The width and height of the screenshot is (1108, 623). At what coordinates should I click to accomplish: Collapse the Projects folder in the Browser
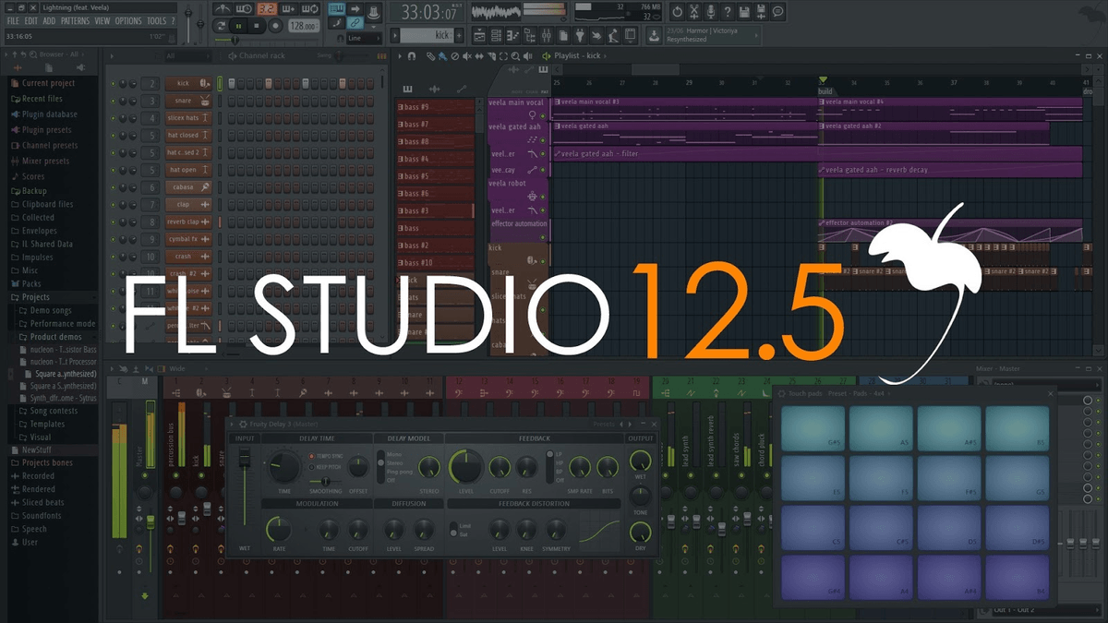[35, 297]
